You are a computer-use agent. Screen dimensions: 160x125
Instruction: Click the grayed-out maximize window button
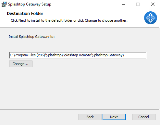tap(138, 4)
